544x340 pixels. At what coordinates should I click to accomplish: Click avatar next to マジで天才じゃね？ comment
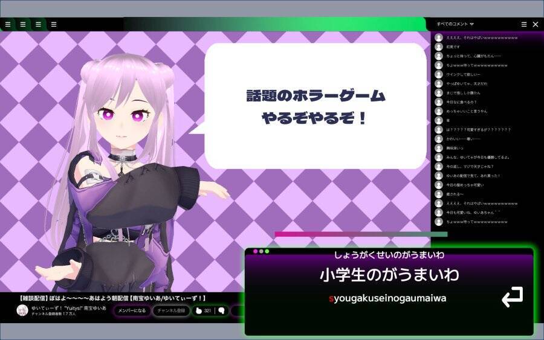point(439,166)
